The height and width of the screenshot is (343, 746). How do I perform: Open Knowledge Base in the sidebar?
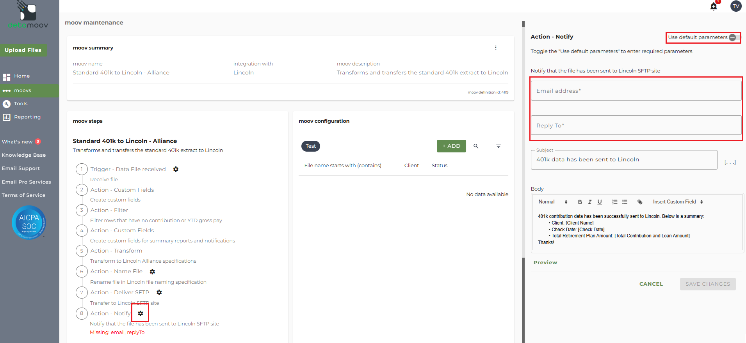pyautogui.click(x=24, y=155)
